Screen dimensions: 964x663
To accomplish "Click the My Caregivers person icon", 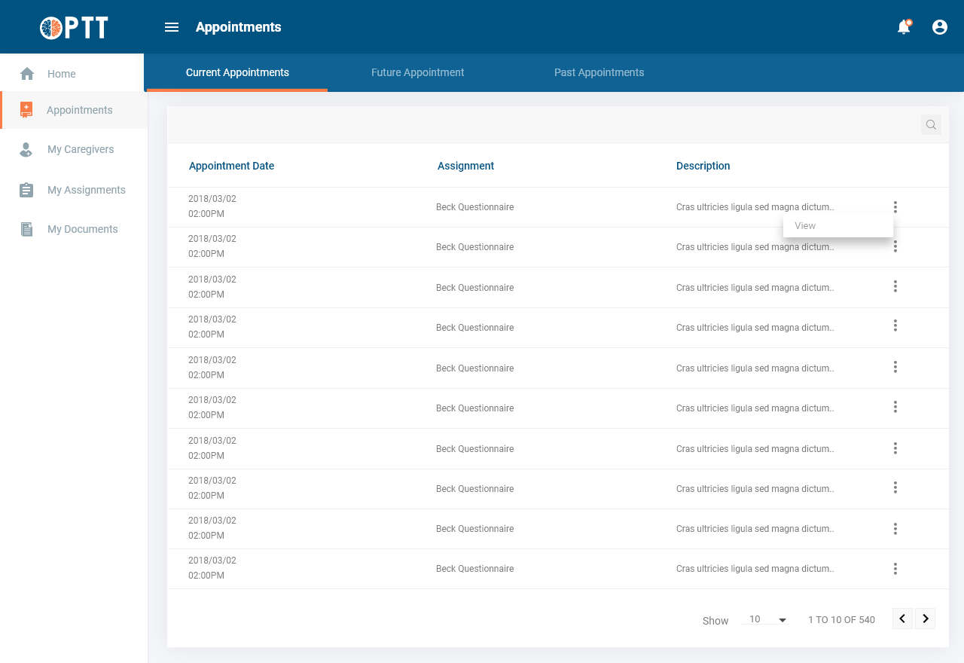I will click(26, 150).
